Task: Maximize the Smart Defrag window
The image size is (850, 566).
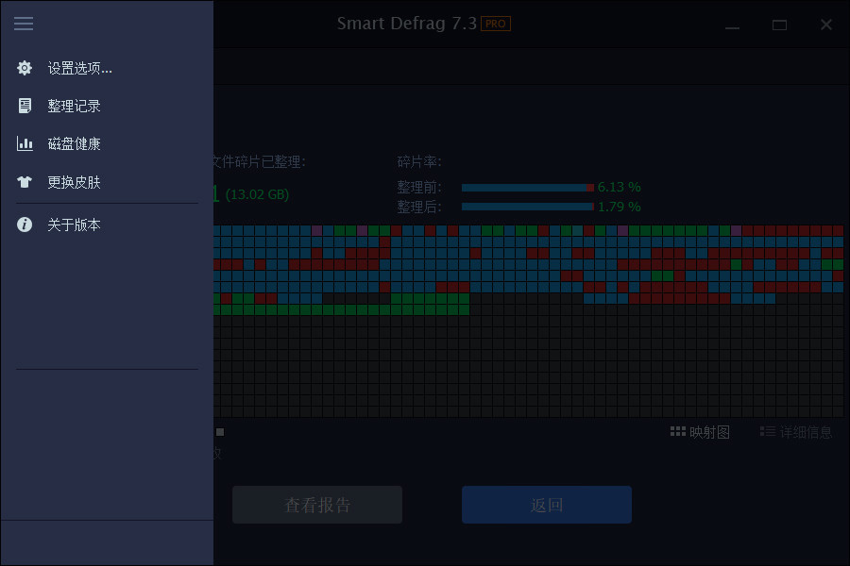Action: pos(779,25)
